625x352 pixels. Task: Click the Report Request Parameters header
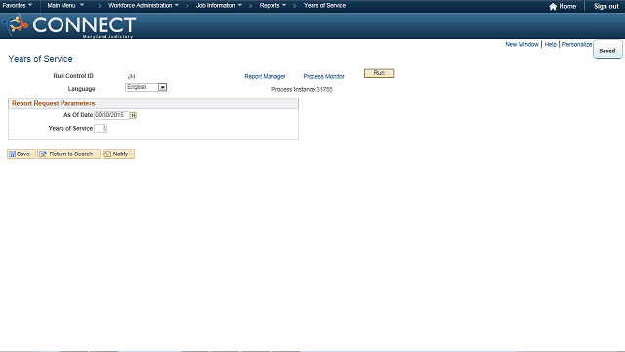point(53,103)
